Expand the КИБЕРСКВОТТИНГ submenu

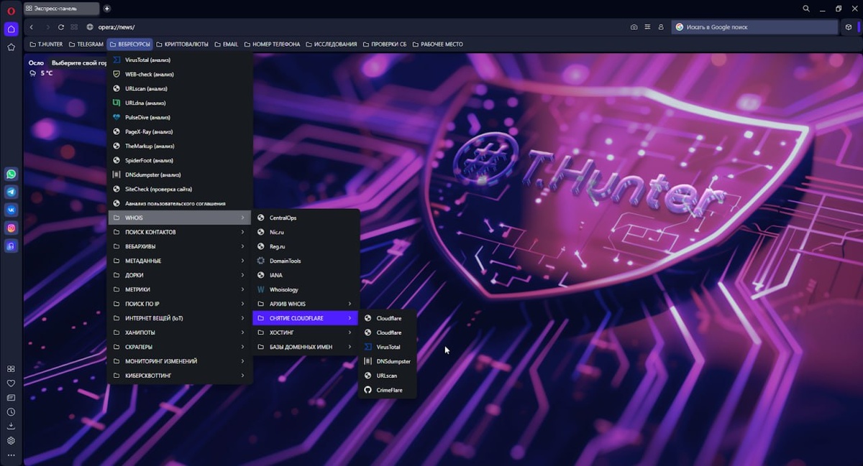click(x=180, y=376)
